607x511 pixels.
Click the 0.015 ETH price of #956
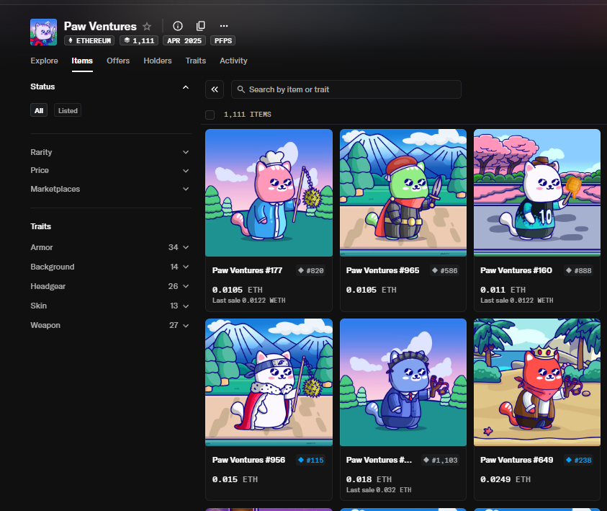(235, 479)
